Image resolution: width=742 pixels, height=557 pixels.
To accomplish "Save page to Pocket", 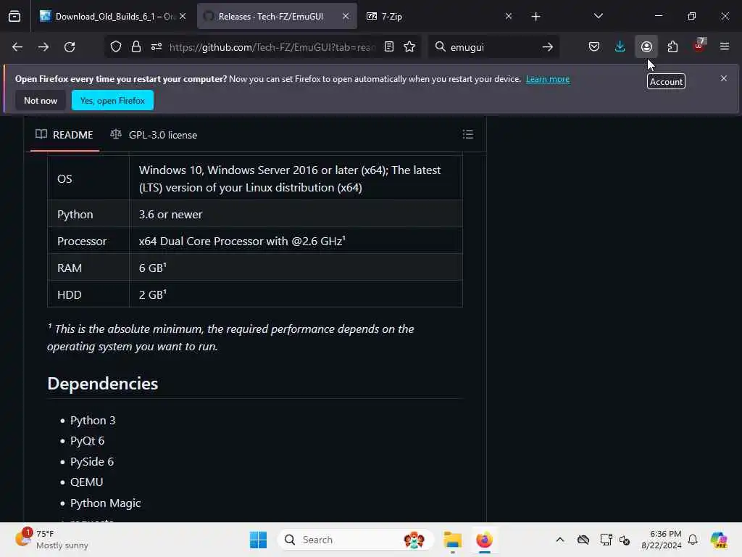I will click(x=594, y=47).
